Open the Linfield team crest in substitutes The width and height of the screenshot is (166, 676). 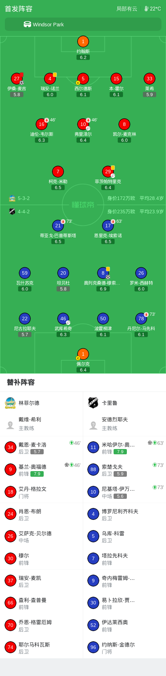10,403
